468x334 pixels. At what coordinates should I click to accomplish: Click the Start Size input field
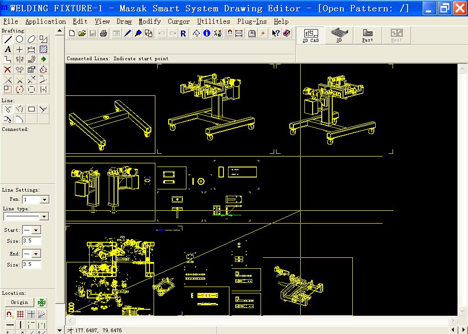[x=32, y=241]
